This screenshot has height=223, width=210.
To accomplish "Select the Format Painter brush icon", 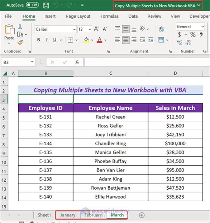I will pyautogui.click(x=20, y=43).
